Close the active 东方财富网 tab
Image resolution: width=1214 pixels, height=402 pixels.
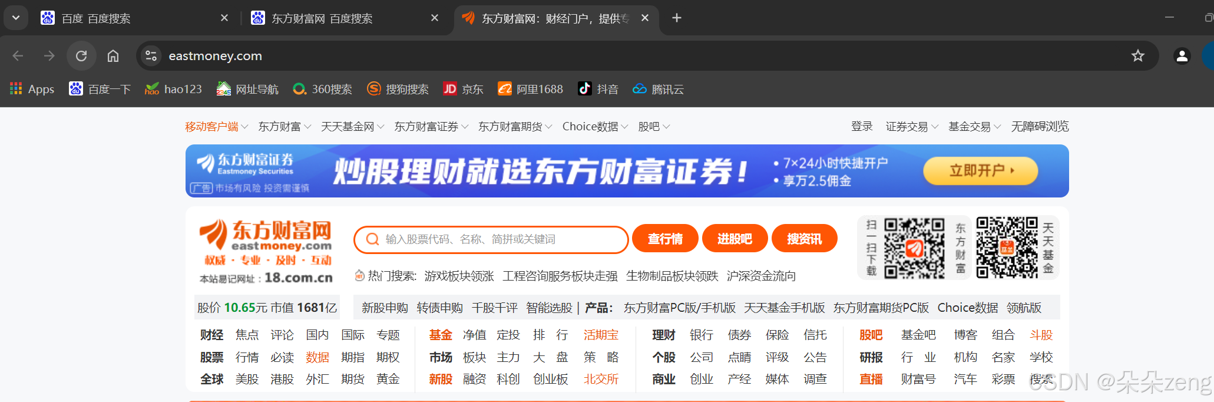[645, 18]
